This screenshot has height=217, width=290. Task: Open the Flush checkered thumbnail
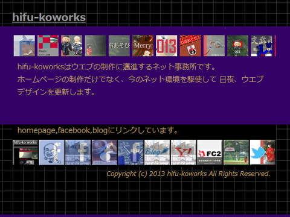point(48,46)
